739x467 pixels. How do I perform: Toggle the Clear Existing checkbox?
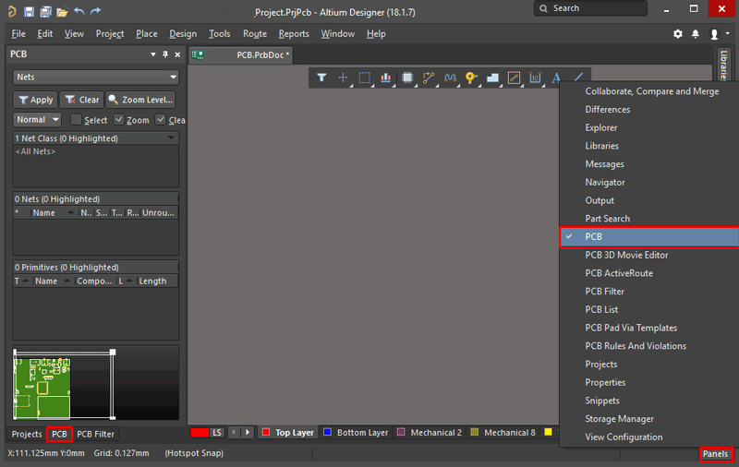(160, 120)
